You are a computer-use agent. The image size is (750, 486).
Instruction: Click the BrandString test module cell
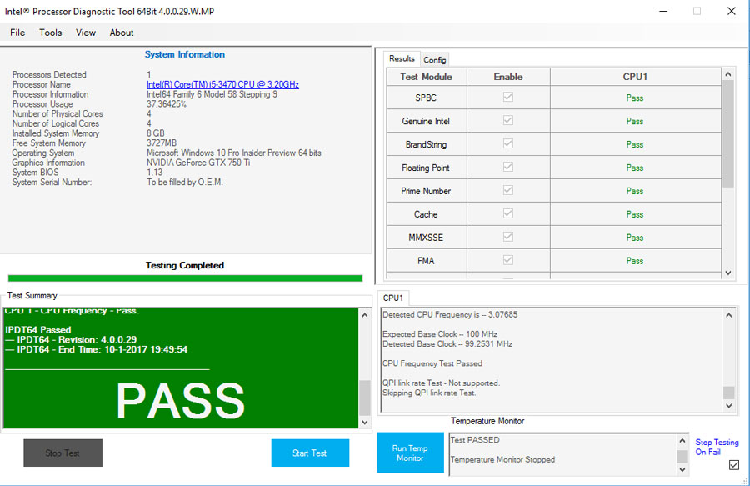pos(426,144)
